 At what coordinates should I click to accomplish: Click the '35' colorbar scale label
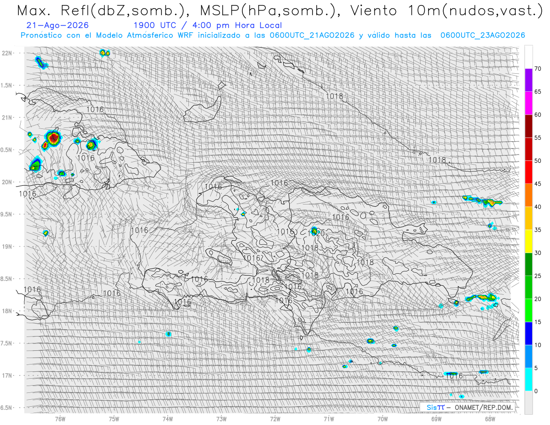[538, 230]
